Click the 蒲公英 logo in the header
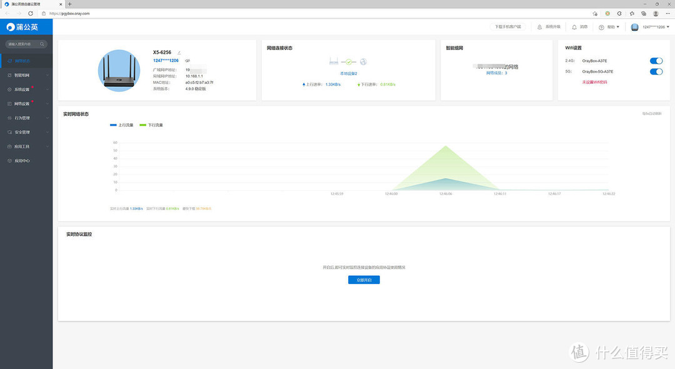Image resolution: width=675 pixels, height=369 pixels. 22,27
